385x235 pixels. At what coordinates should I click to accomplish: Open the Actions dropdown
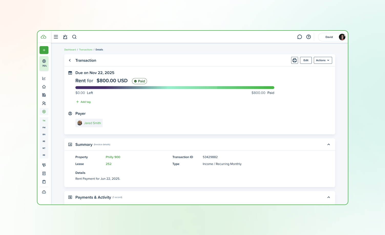click(x=322, y=60)
